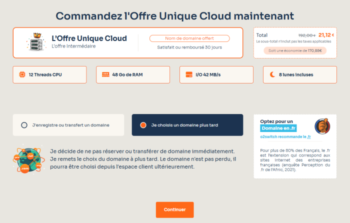Click the "Nom de domaine offert" badge
The width and height of the screenshot is (350, 223).
pyautogui.click(x=189, y=38)
